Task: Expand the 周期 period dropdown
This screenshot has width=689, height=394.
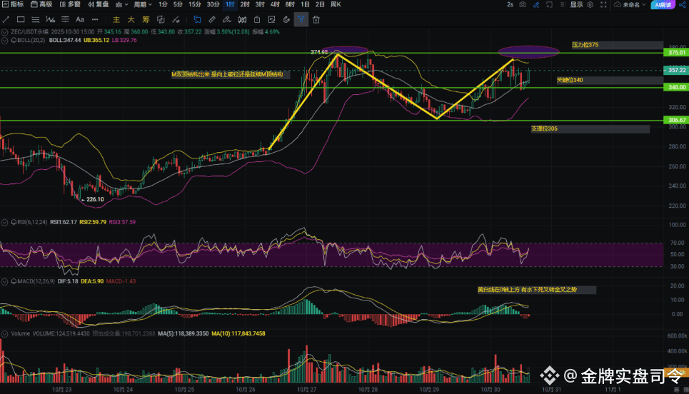Action: (x=143, y=4)
